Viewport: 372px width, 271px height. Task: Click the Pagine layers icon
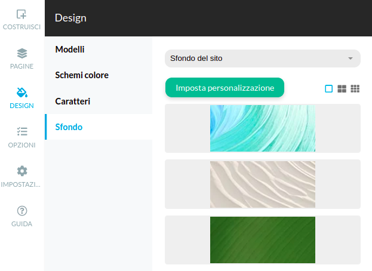[x=21, y=53]
